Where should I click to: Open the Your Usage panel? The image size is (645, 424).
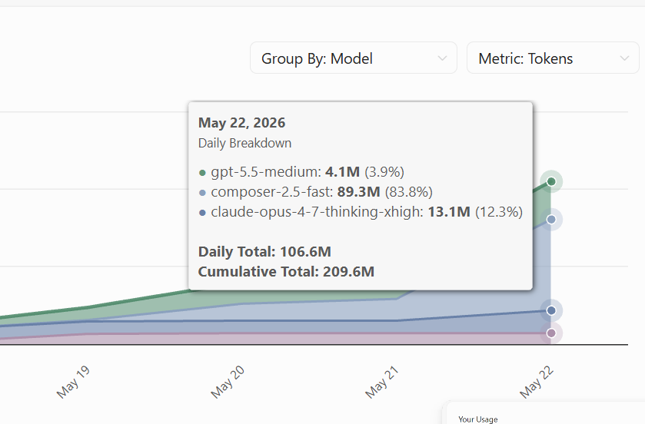tap(478, 419)
